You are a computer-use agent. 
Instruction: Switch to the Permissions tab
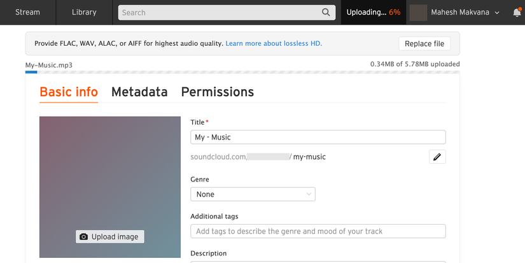coord(218,92)
